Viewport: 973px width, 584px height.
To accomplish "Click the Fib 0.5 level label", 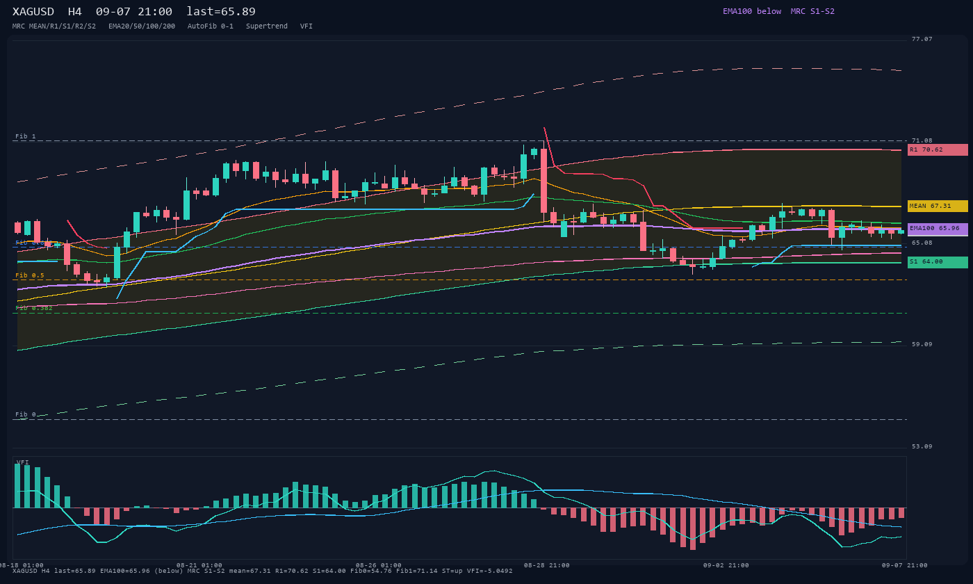I will tap(30, 275).
